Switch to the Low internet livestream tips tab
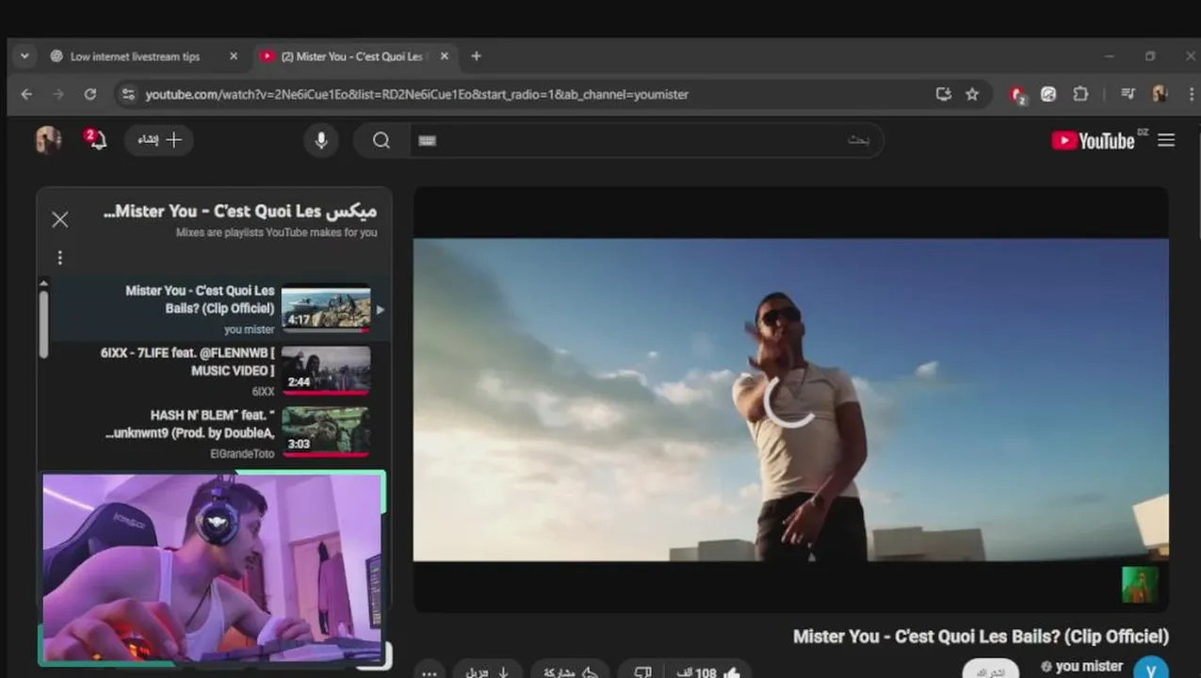Image resolution: width=1201 pixels, height=678 pixels. coord(135,56)
